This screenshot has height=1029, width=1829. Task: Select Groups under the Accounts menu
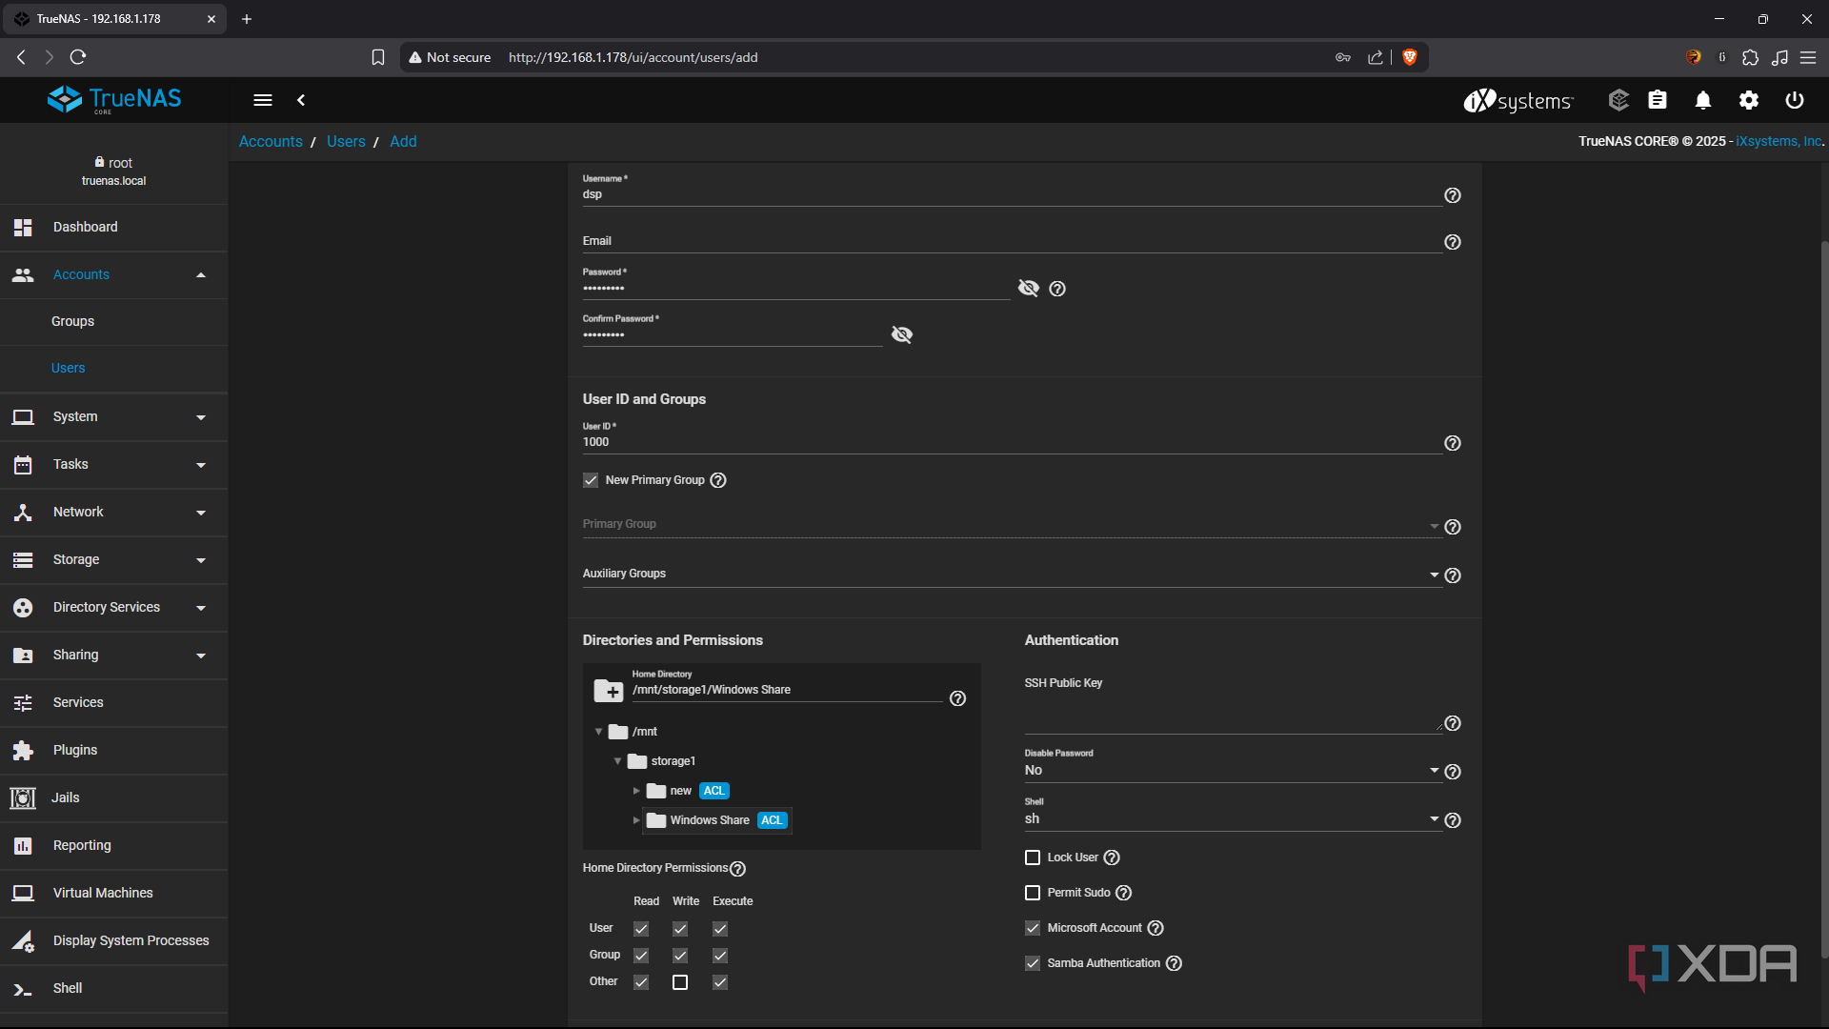click(x=72, y=321)
